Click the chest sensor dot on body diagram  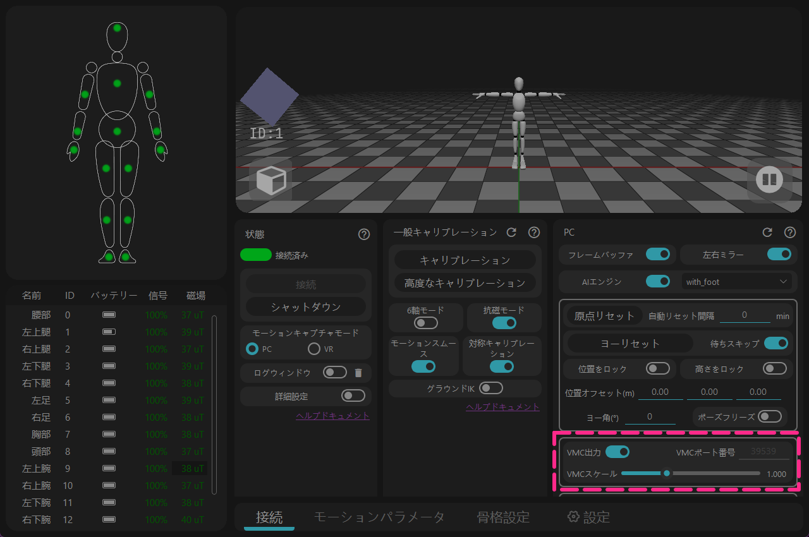tap(117, 83)
